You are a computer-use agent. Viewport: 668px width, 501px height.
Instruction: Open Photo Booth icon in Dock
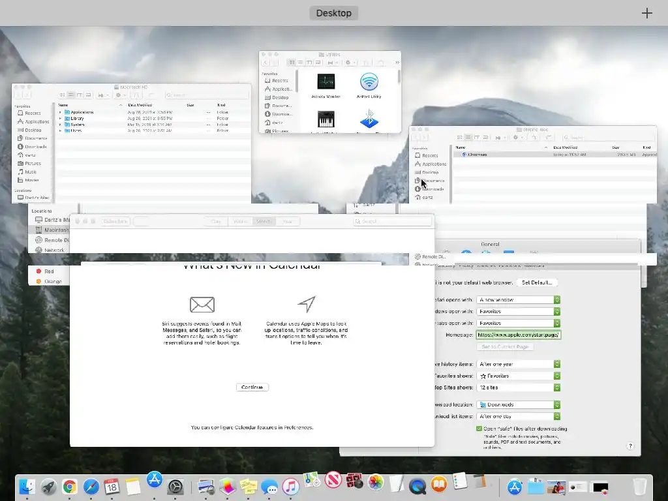click(354, 481)
